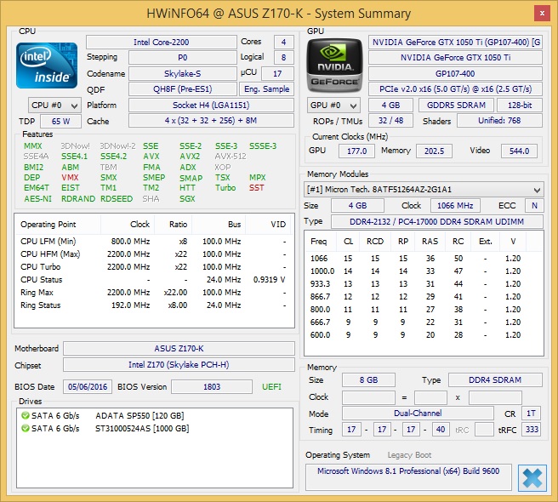
Task: Click green check icon beside ADATA SP550
Action: tap(26, 415)
